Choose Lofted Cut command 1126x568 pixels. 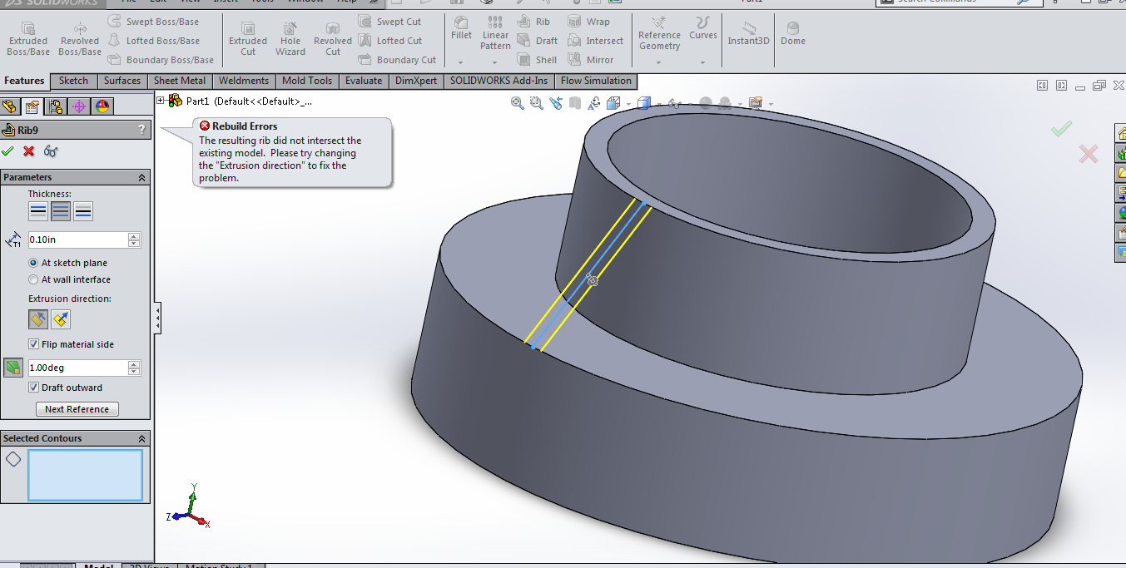tap(390, 41)
